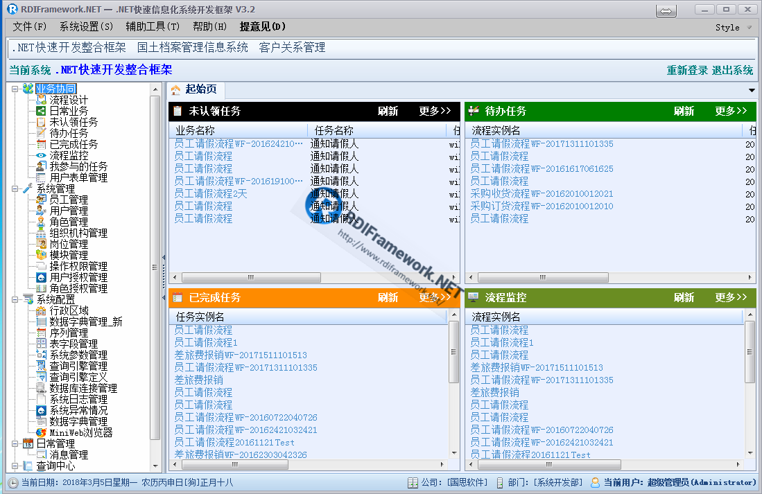The height and width of the screenshot is (494, 762).
Task: Select 员工请假流程2天 in 未认领任务
Action: point(210,194)
